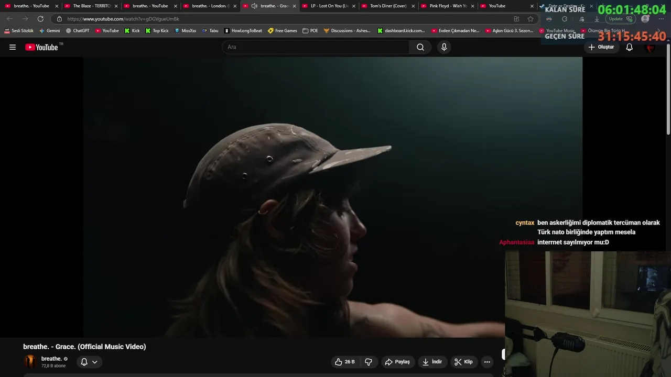Click the İndir download button
The image size is (671, 377).
point(432,362)
